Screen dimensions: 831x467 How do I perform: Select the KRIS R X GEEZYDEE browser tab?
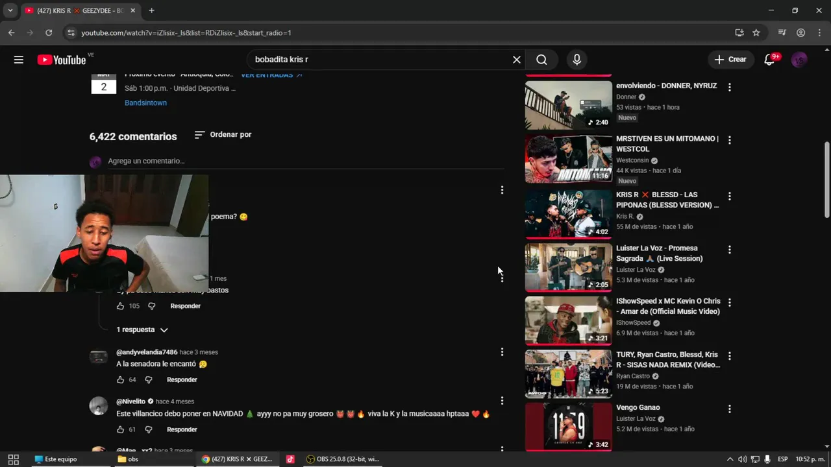pos(80,10)
